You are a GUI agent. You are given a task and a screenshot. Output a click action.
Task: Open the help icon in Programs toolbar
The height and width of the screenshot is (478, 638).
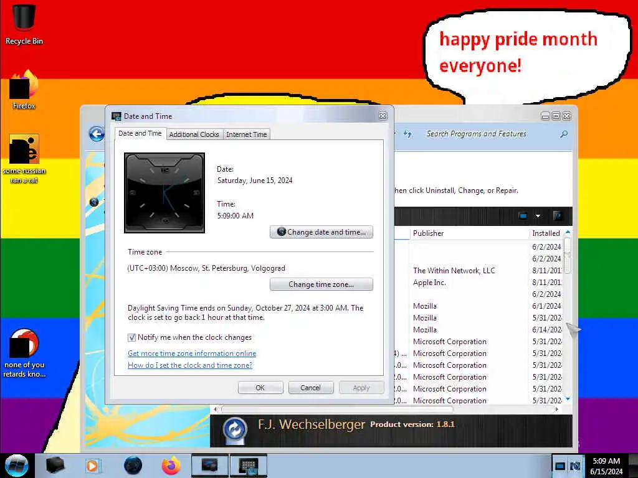[x=558, y=216]
